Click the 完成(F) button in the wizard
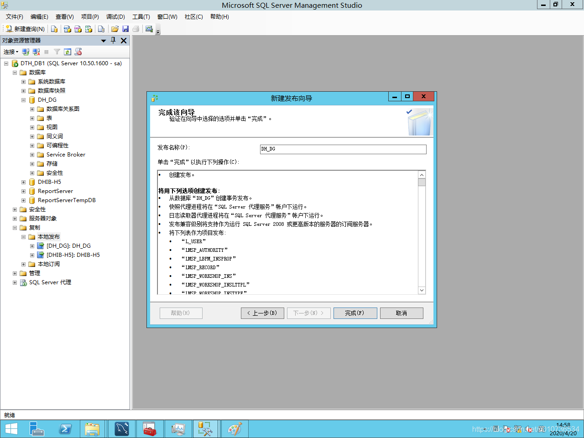Screen dimensions: 584x438 pos(355,313)
